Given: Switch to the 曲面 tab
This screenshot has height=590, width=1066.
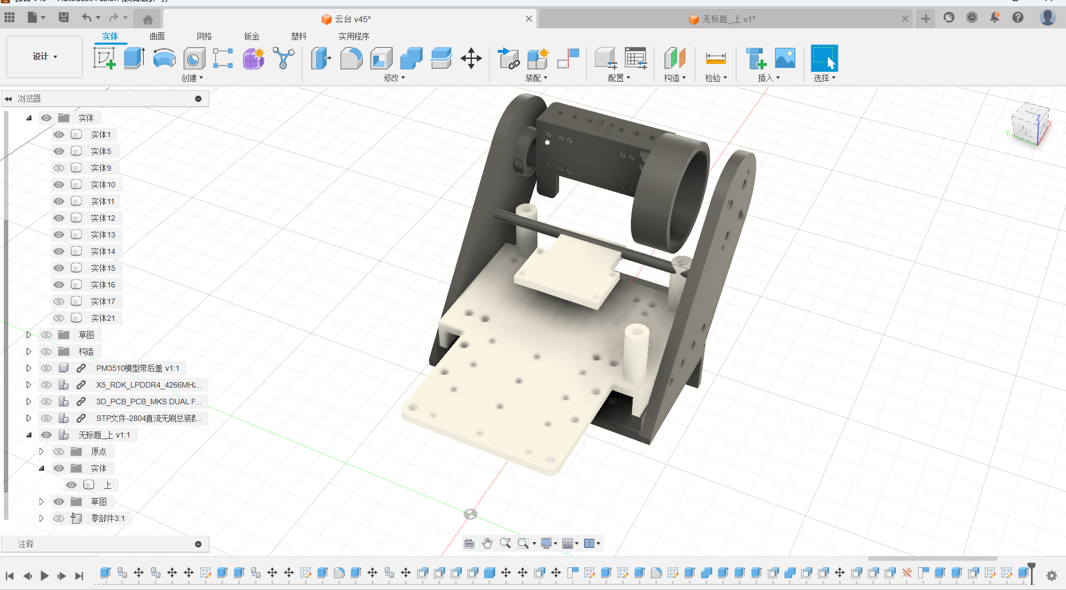Looking at the screenshot, I should pyautogui.click(x=157, y=36).
